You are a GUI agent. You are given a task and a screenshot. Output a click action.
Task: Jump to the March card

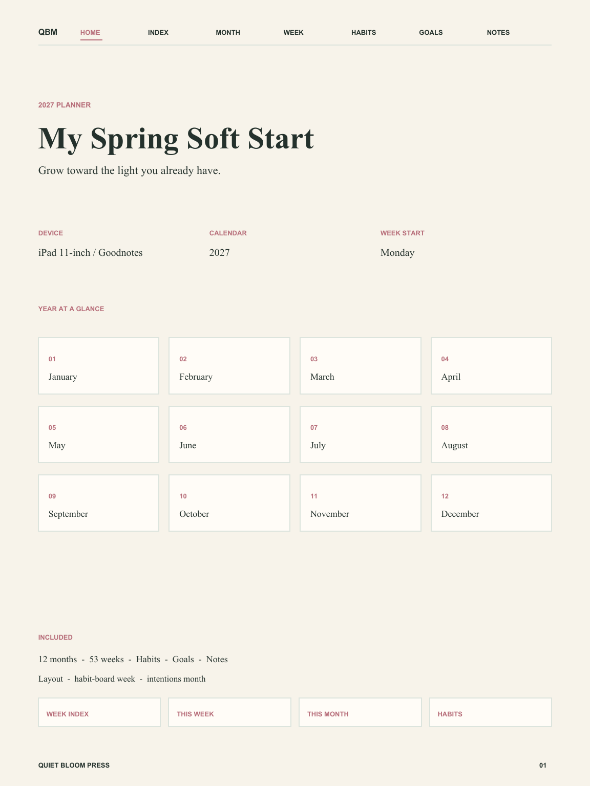coord(361,366)
